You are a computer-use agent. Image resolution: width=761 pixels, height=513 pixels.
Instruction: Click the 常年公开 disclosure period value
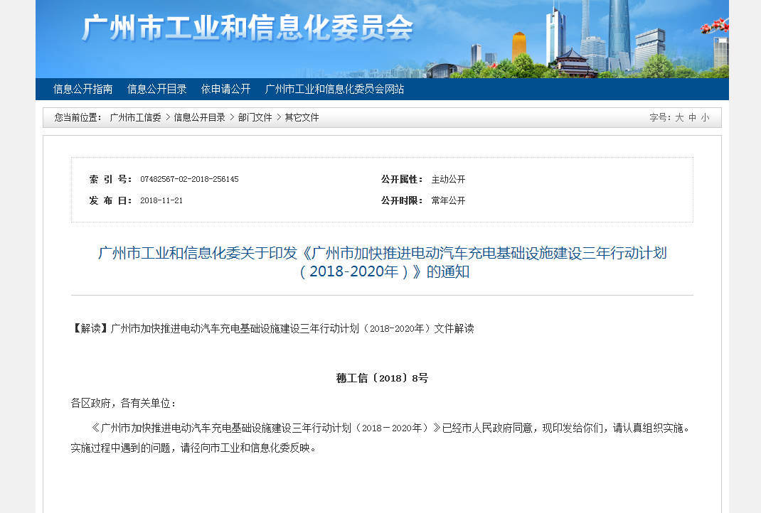[448, 200]
